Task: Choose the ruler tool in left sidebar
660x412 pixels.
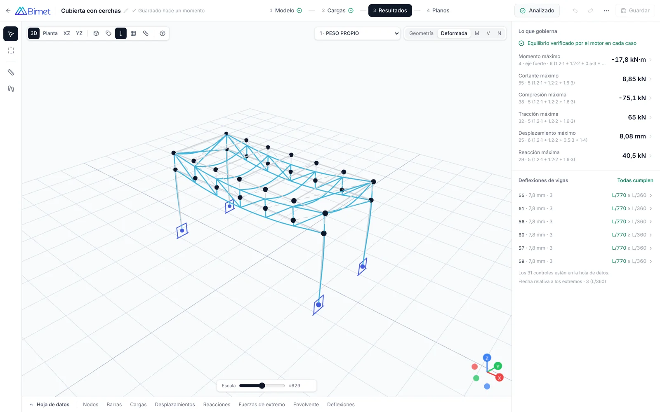Action: pyautogui.click(x=11, y=72)
